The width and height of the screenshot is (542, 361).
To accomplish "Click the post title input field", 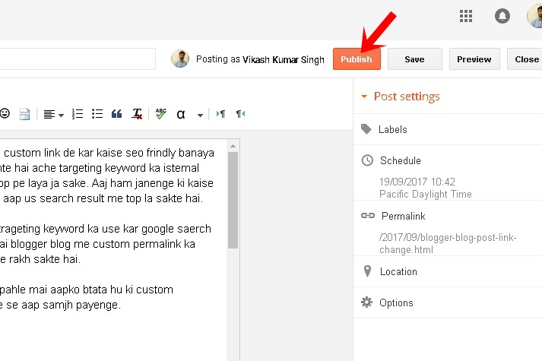I will (78, 59).
